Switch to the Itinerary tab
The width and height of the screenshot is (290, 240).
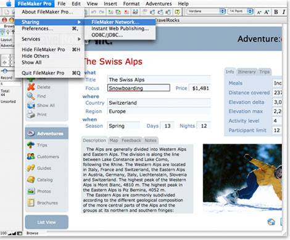pyautogui.click(x=247, y=72)
